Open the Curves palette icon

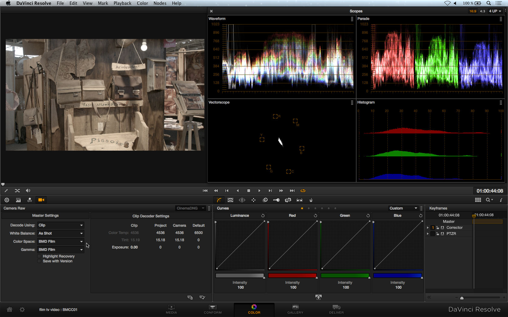pos(219,200)
